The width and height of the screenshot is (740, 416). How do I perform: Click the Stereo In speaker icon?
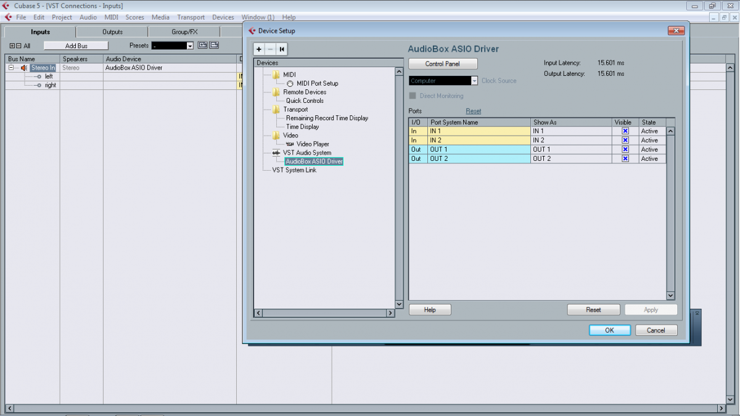point(24,68)
